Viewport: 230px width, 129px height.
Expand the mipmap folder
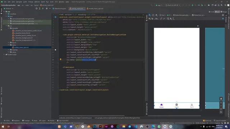pos(9,50)
